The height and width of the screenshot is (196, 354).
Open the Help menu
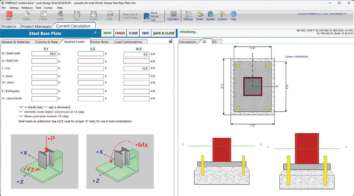coord(60,8)
